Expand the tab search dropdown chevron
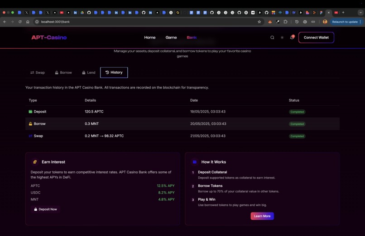The image size is (365, 236). 360,13
